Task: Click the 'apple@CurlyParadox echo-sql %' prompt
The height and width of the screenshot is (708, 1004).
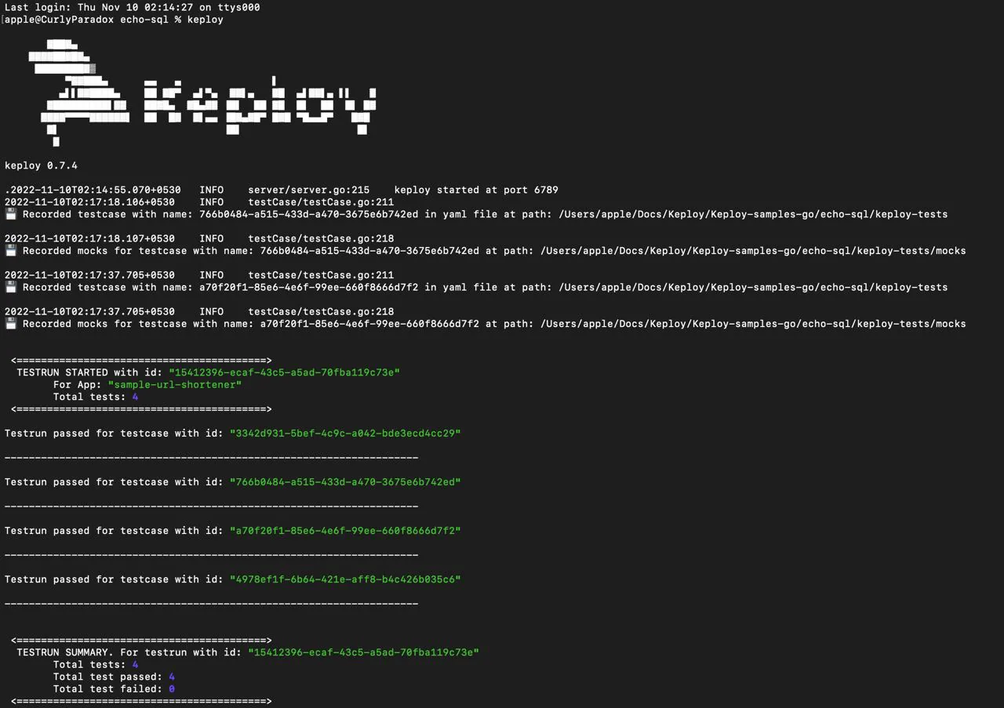Action: point(93,20)
